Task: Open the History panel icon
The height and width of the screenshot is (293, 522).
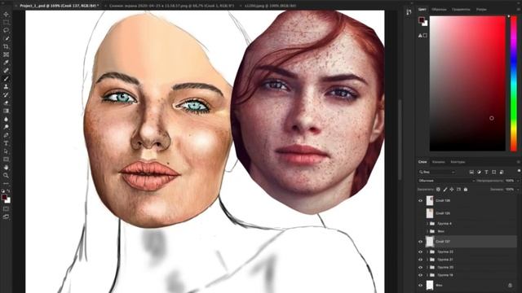Action: pos(409,12)
